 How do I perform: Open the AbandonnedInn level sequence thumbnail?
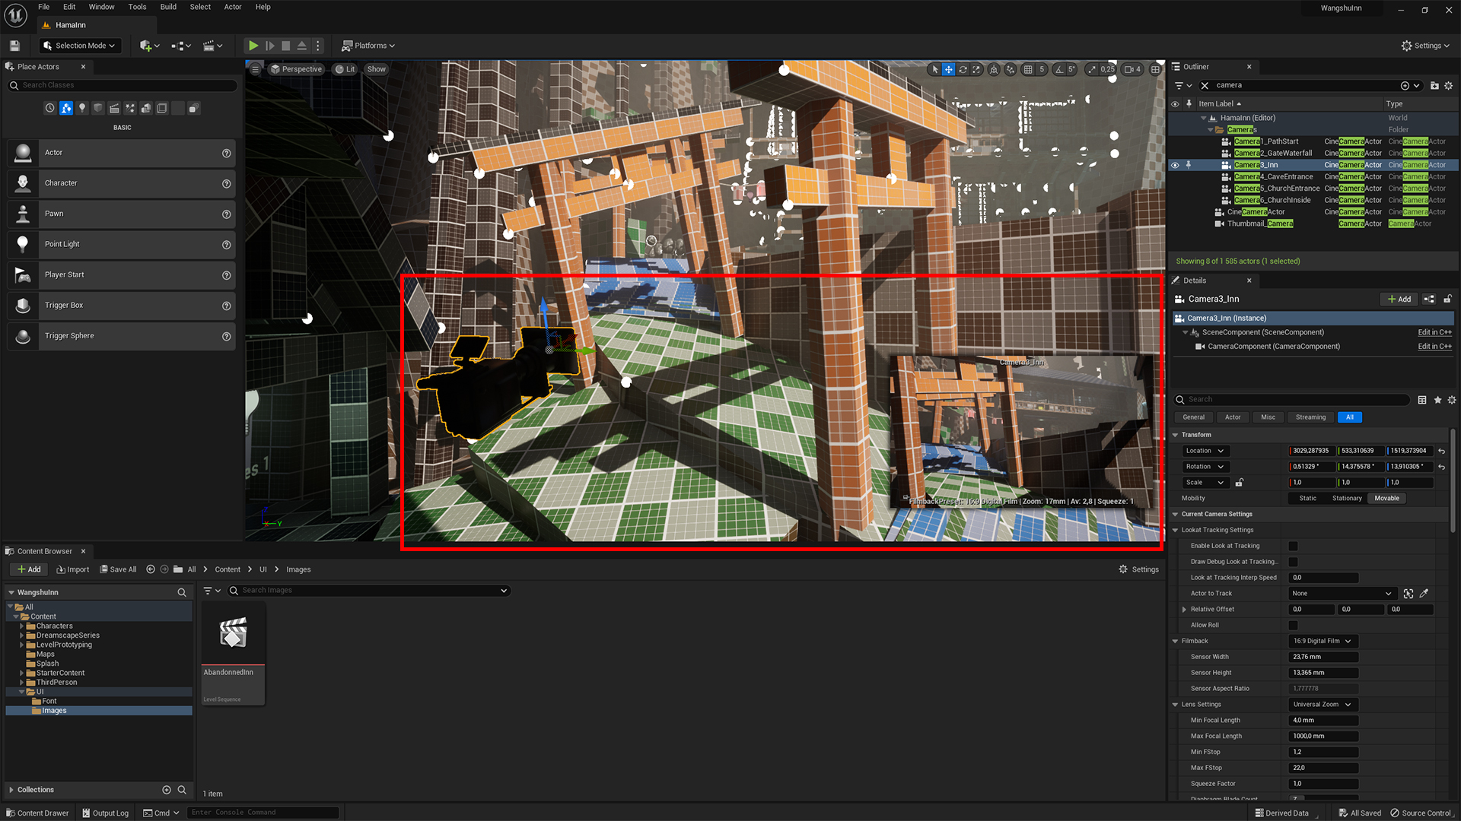[x=233, y=633]
